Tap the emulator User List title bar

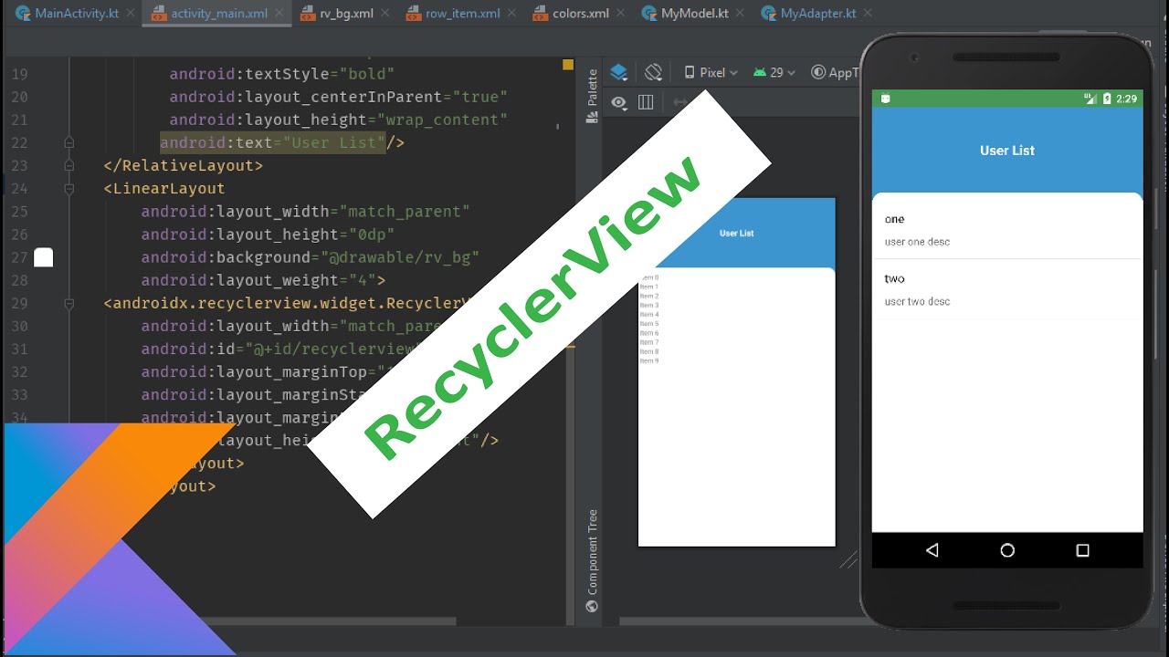1007,151
